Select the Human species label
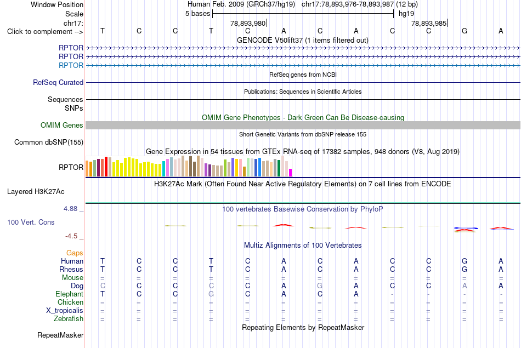Viewport: 521px width, 348px height. coord(72,261)
